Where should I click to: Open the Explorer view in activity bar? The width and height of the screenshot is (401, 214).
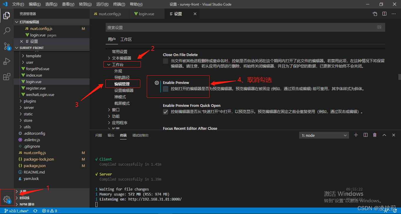point(7,16)
